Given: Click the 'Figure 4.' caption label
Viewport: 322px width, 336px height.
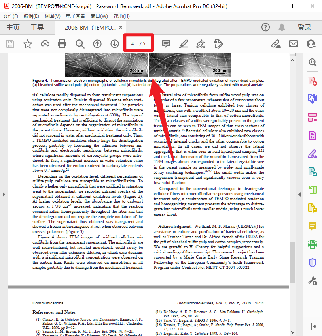Looking at the screenshot, I should tap(40, 81).
